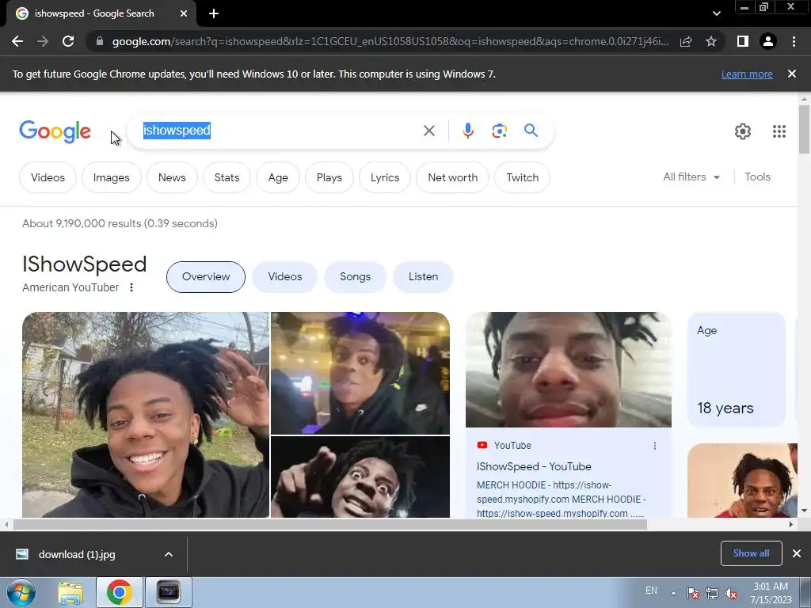This screenshot has width=811, height=608.
Task: Open the IShowSpeed - YouTube result link
Action: [x=534, y=466]
